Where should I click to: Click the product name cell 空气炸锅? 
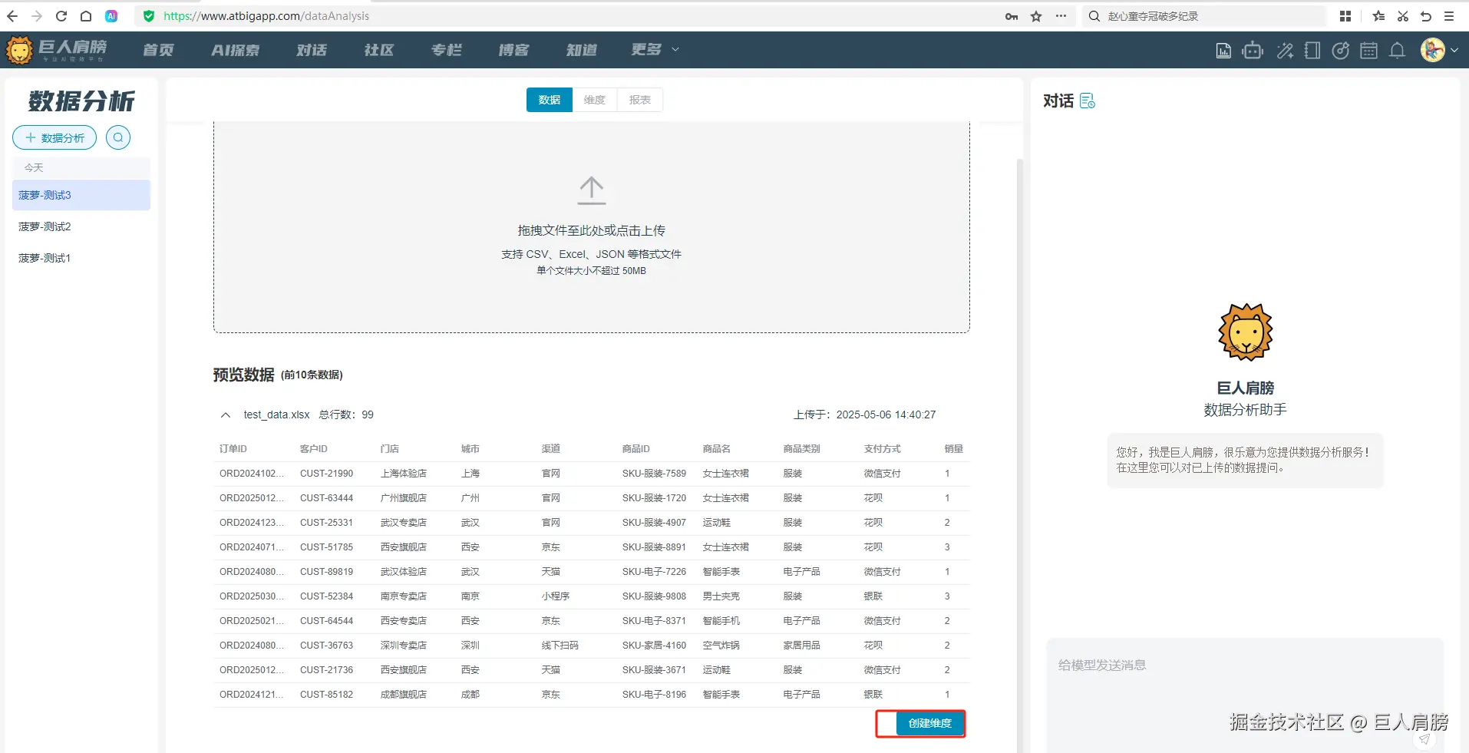721,646
